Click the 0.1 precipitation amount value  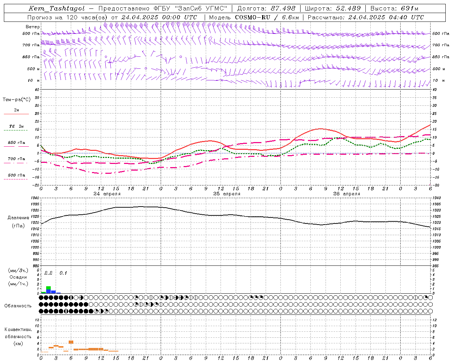(63, 273)
